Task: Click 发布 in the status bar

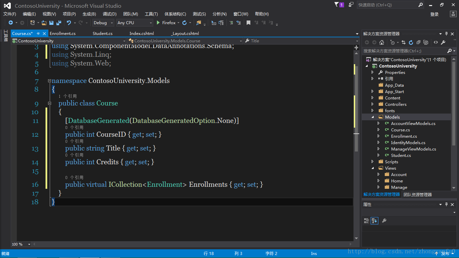Action: pos(445,254)
